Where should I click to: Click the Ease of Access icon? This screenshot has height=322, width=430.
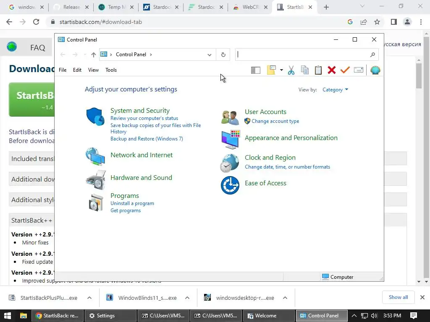[230, 185]
